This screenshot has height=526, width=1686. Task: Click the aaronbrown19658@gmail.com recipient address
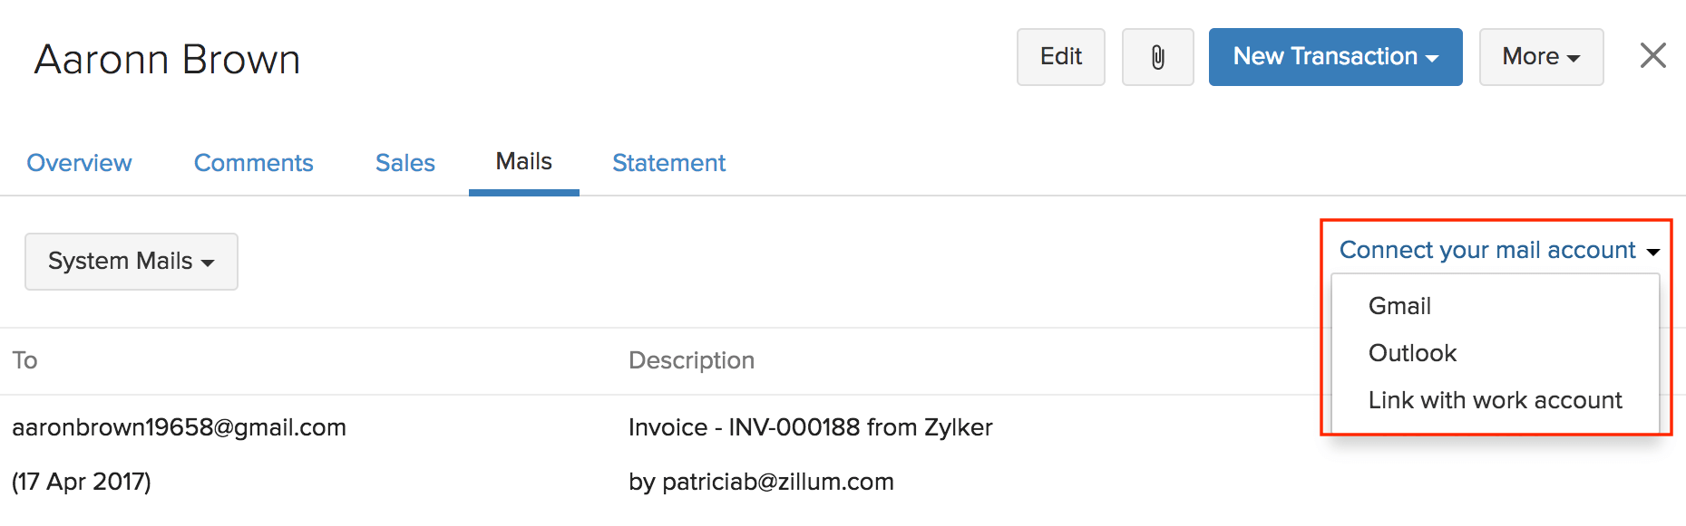[x=179, y=427]
